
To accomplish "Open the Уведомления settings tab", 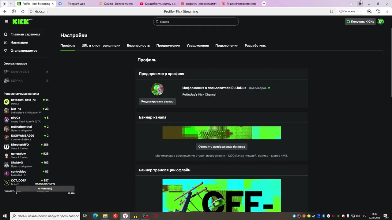I will [x=198, y=46].
